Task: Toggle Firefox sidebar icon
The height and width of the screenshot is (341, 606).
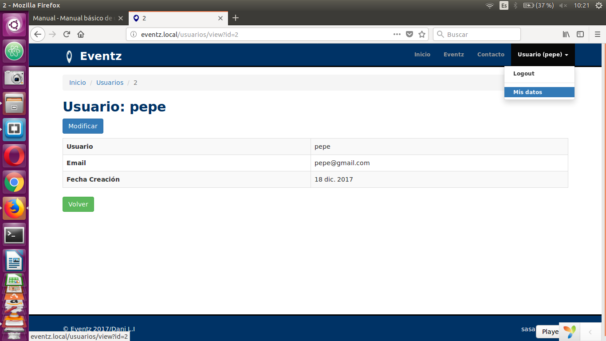Action: (580, 34)
